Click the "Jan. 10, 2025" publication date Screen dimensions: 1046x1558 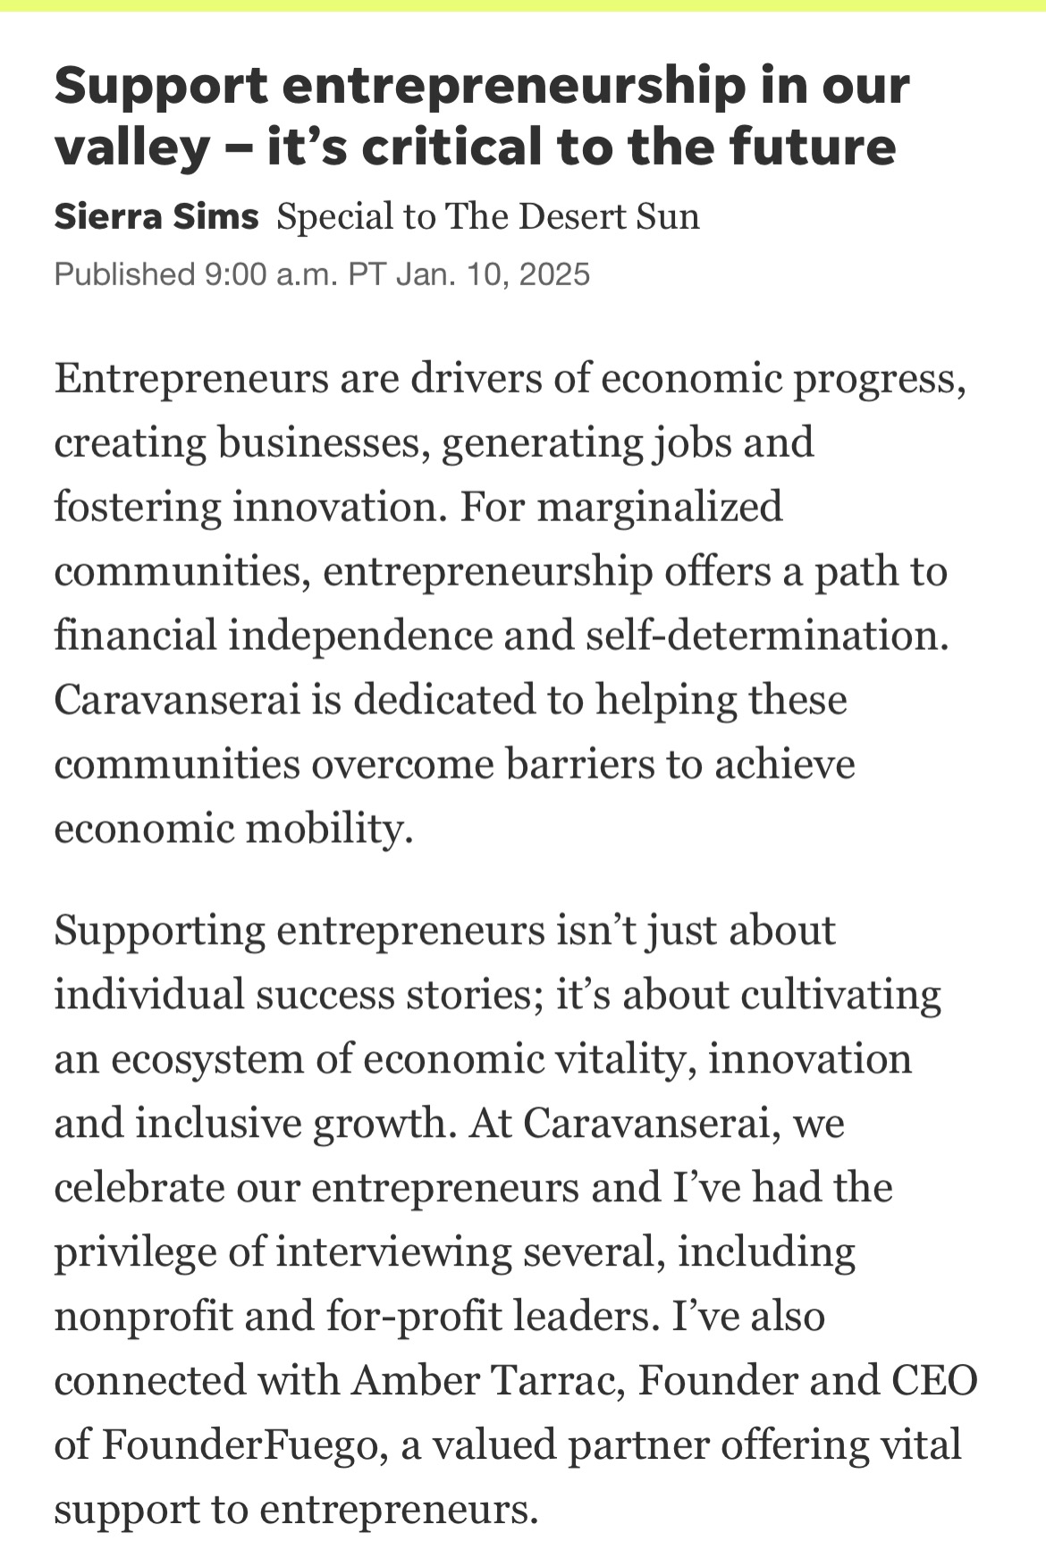point(493,274)
